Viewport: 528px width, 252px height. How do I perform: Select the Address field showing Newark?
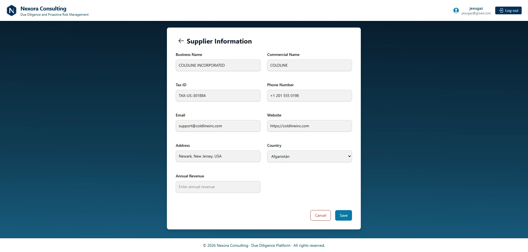click(218, 156)
